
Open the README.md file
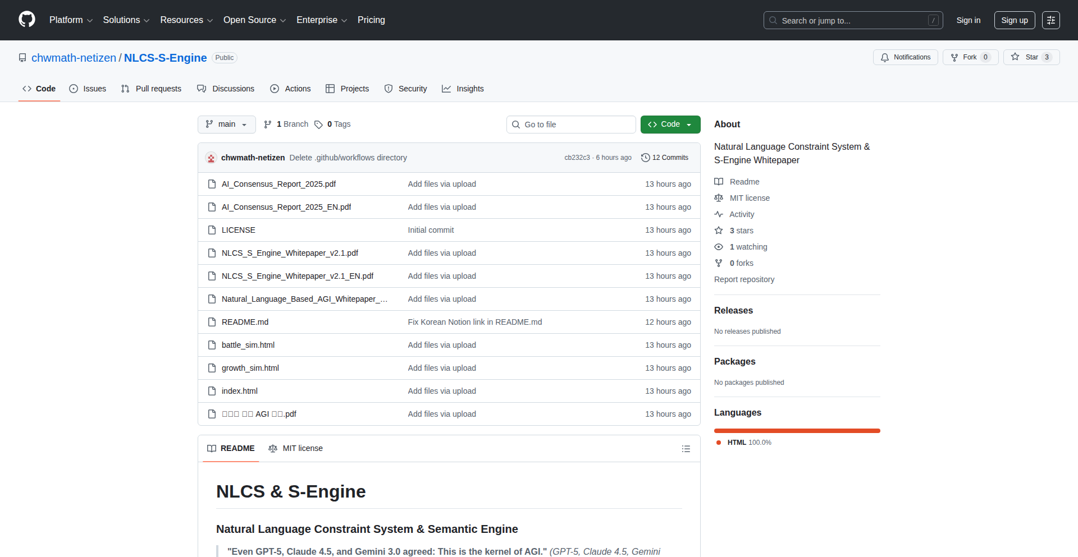[x=245, y=322]
